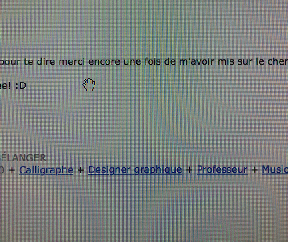Click the plus sign between Calligraphe and Designer
288x242 pixels.
[x=81, y=170]
